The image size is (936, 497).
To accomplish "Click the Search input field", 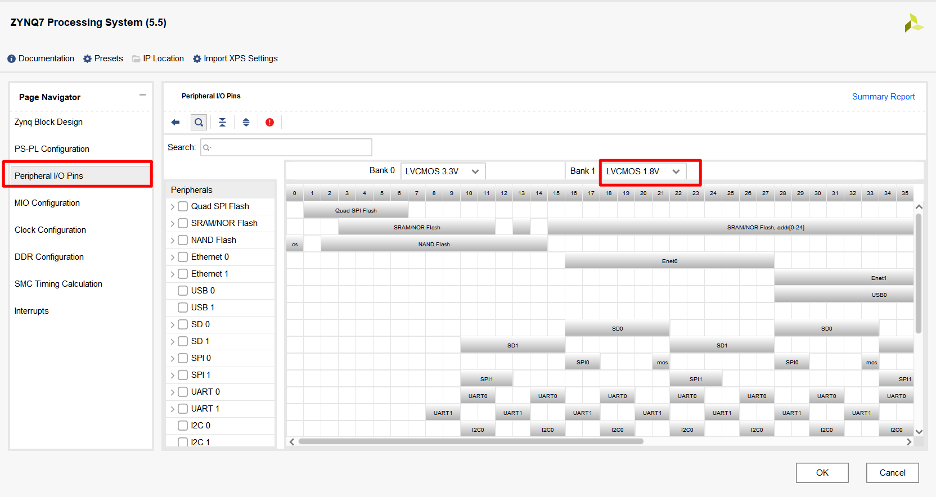I will point(286,147).
